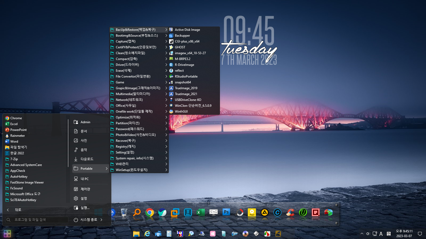Open CGI-plus_x86_x64 tool
Viewport: 426px width, 239px height.
click(194, 41)
